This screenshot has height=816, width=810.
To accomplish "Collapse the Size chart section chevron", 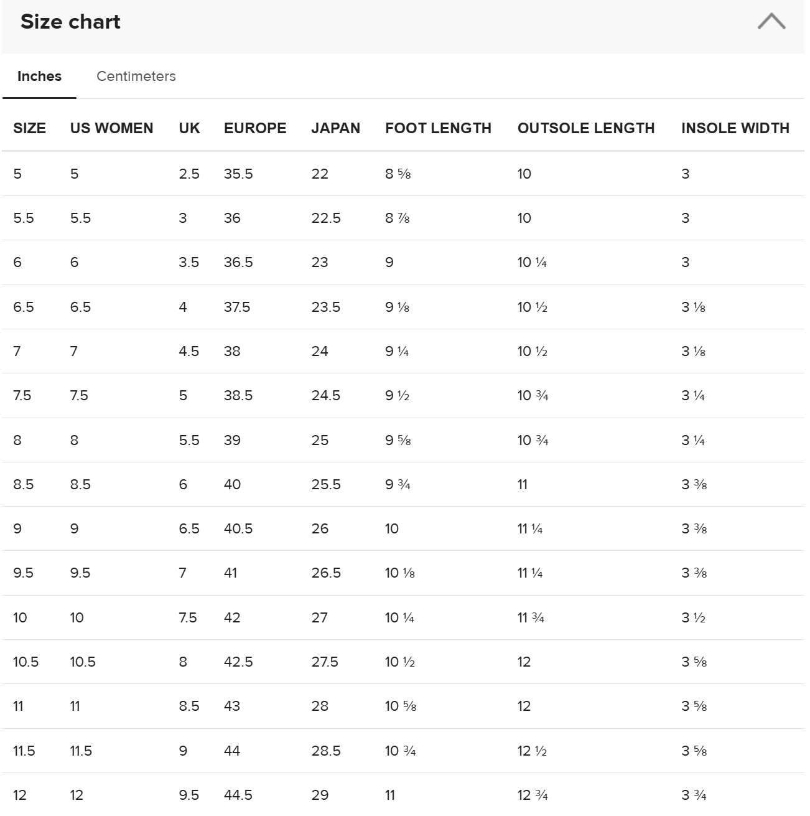I will coord(771,22).
